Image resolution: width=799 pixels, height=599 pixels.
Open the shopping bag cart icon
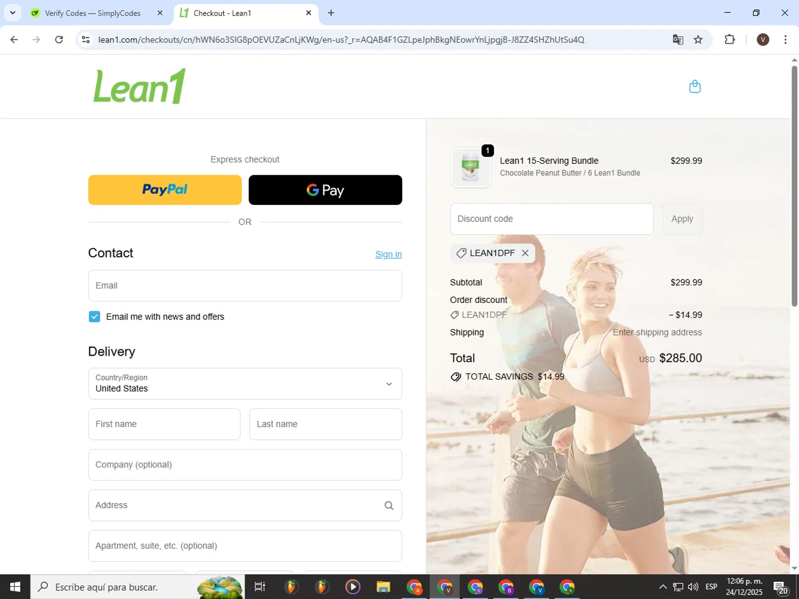click(695, 86)
